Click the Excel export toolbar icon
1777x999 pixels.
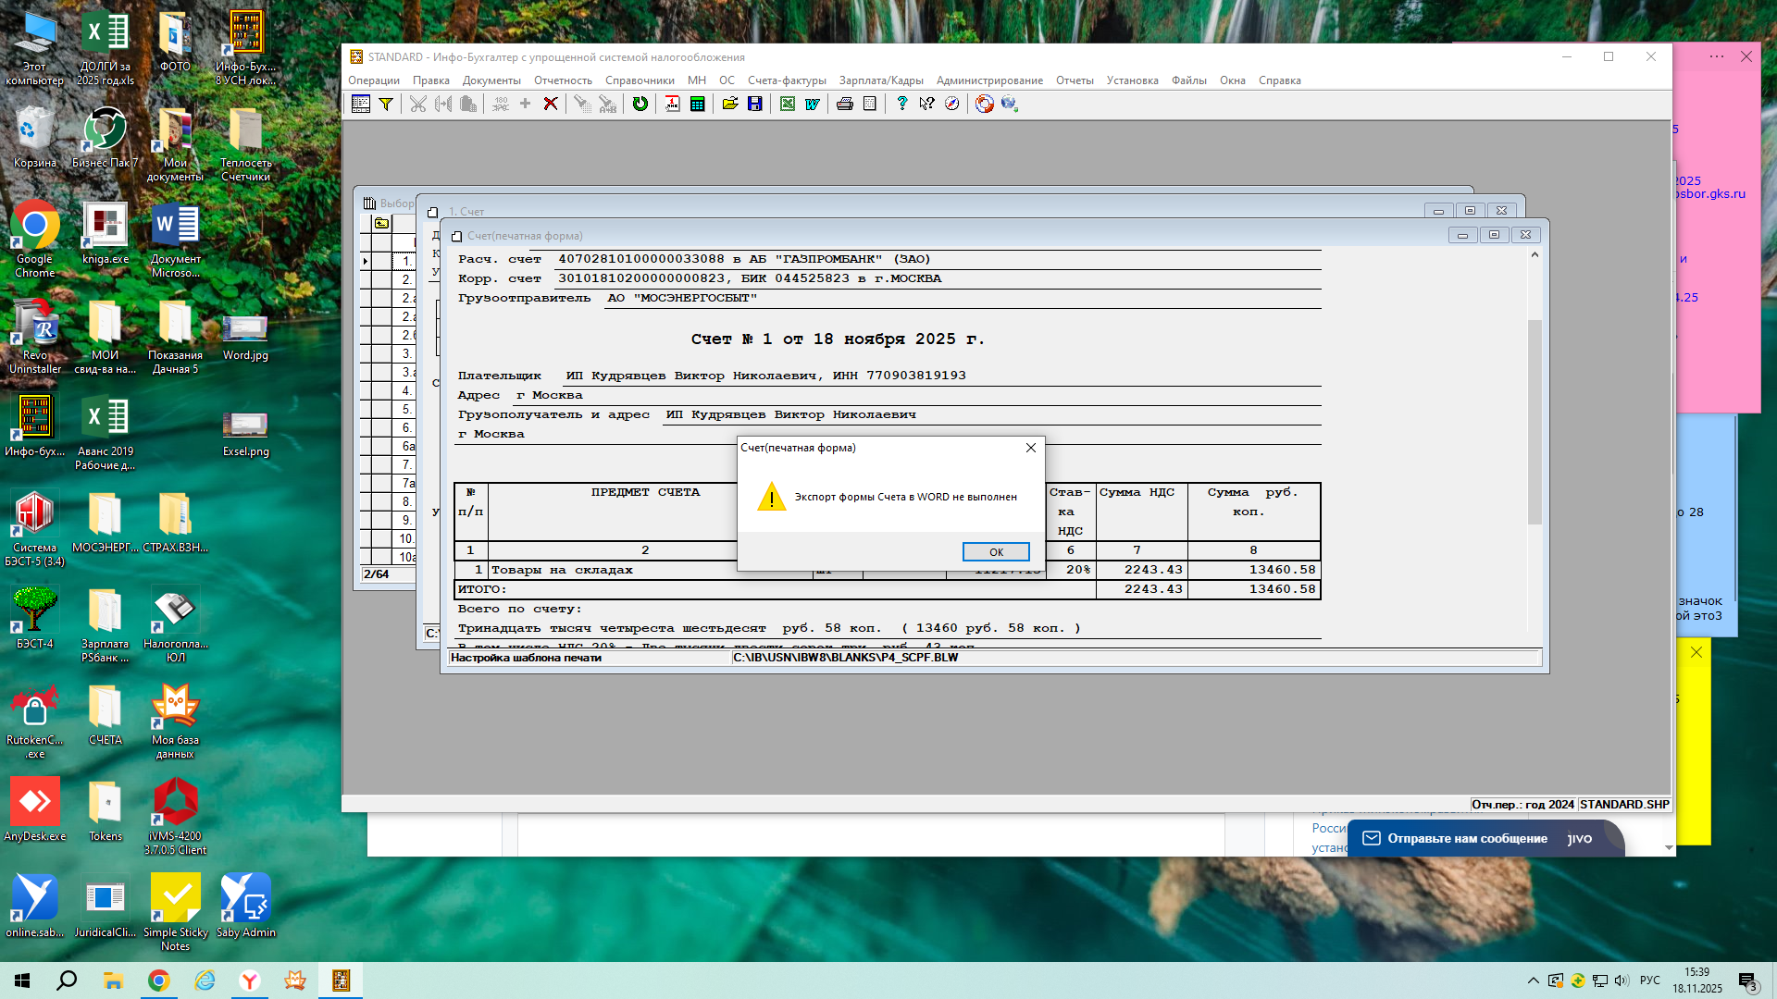tap(787, 104)
